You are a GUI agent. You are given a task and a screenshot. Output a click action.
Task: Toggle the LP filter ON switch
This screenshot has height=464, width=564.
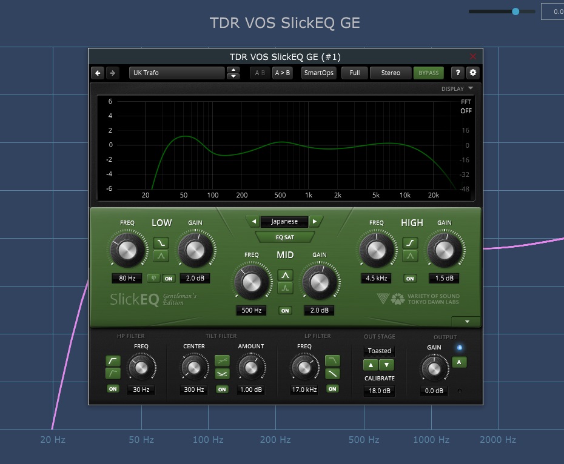332,389
